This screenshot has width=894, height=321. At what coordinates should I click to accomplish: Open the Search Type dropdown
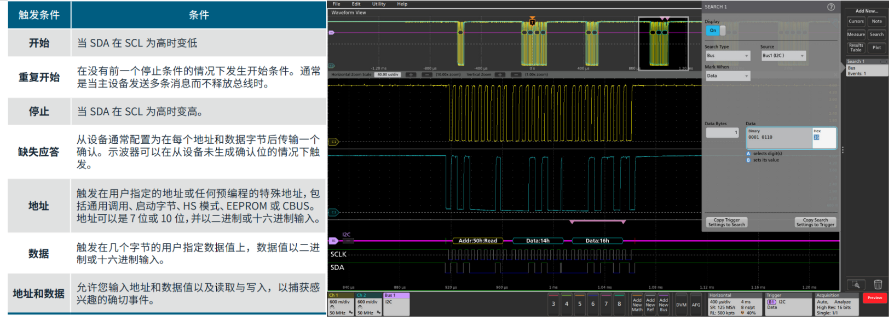727,56
